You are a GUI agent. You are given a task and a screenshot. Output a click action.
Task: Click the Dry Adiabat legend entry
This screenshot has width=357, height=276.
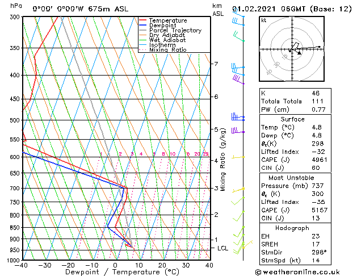pos(167,35)
